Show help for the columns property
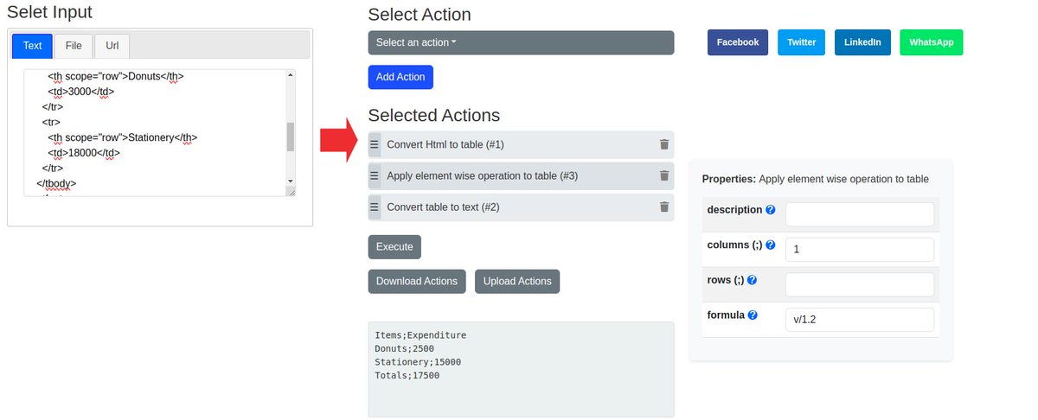 coord(770,245)
